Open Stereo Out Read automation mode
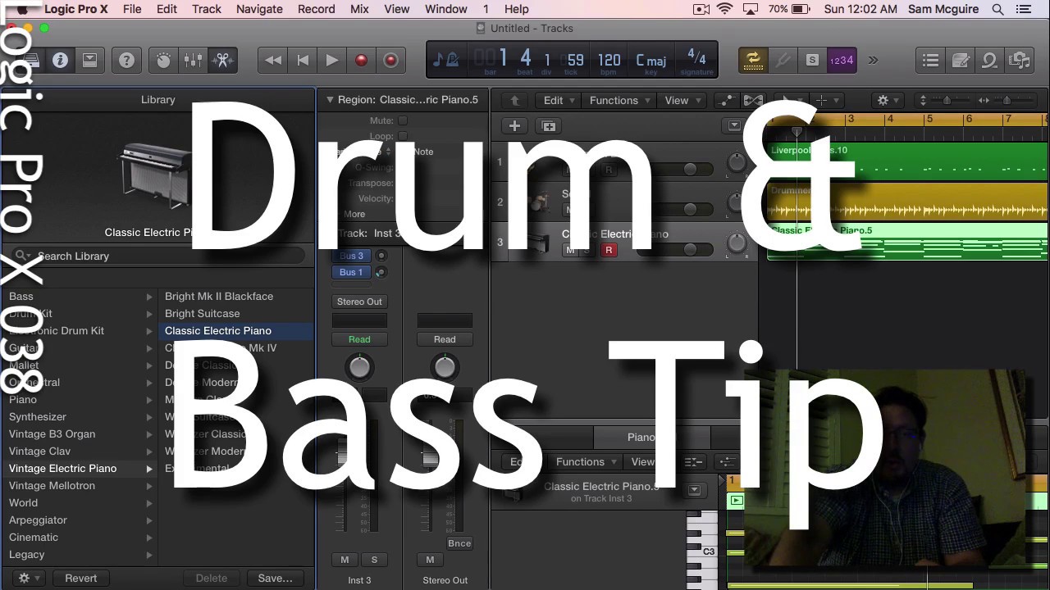1050x590 pixels. coord(445,339)
